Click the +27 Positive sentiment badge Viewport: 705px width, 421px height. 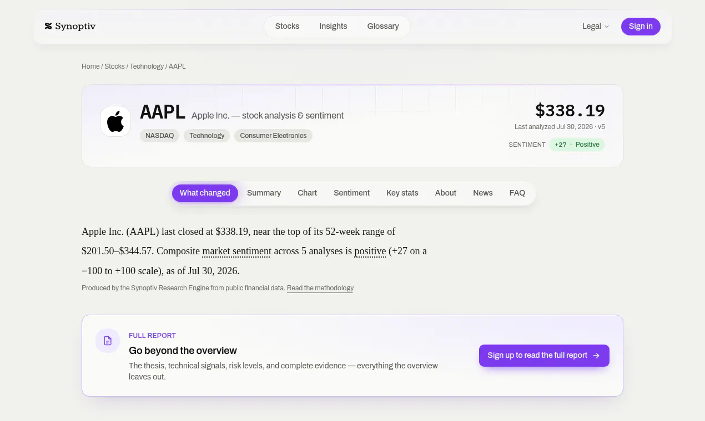577,145
